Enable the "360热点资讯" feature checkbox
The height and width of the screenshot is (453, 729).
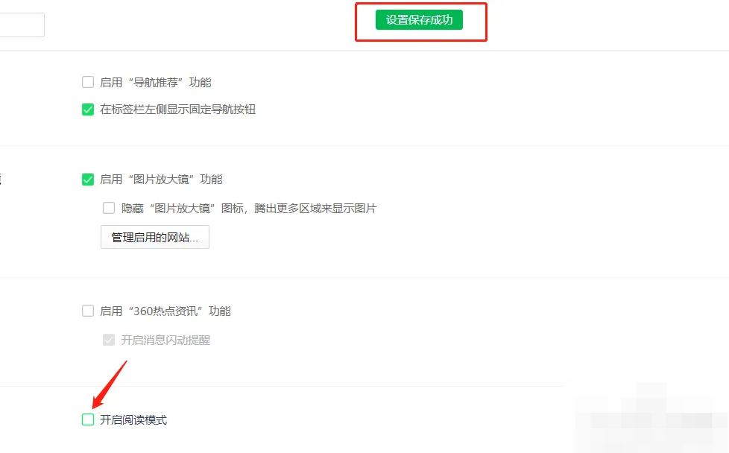(88, 311)
